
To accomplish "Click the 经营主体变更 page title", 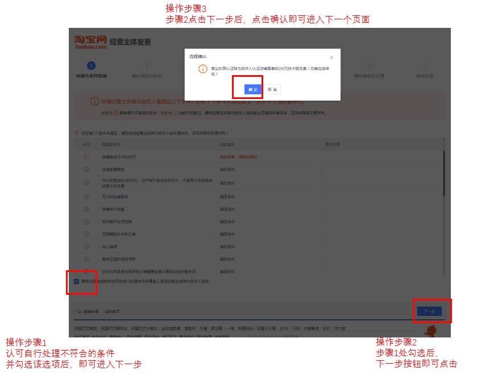I will [x=130, y=42].
